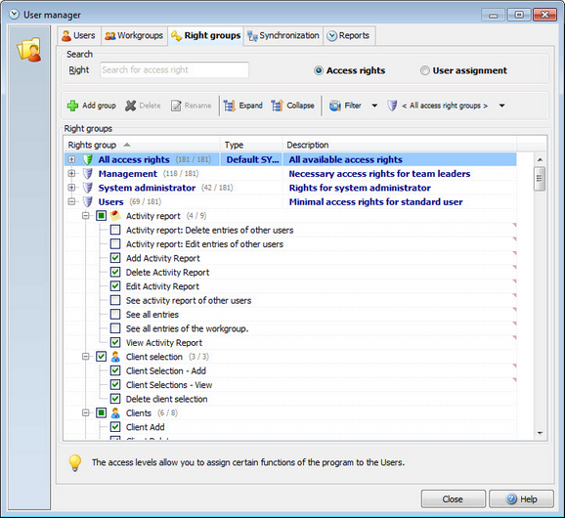Click the Close button

click(x=453, y=498)
